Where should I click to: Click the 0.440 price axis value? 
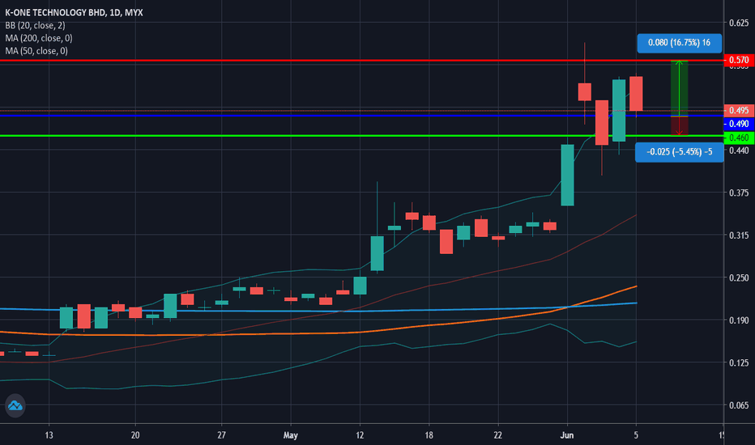pos(739,150)
